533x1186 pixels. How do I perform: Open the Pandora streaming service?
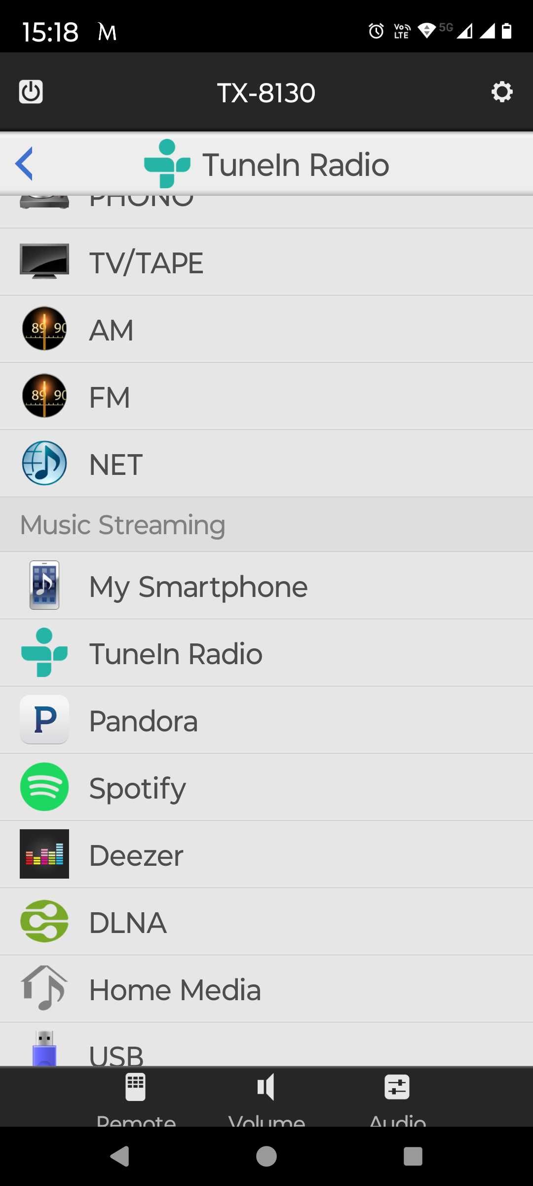(266, 720)
